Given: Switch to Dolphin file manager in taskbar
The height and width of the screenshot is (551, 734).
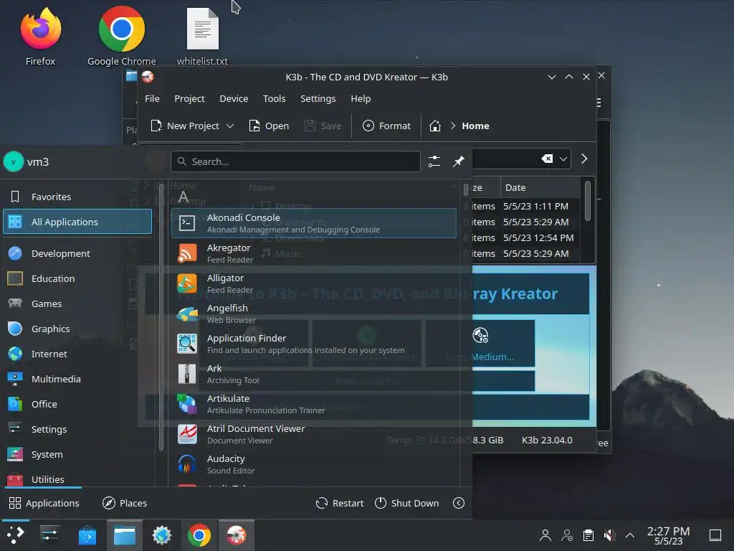Looking at the screenshot, I should coord(125,535).
